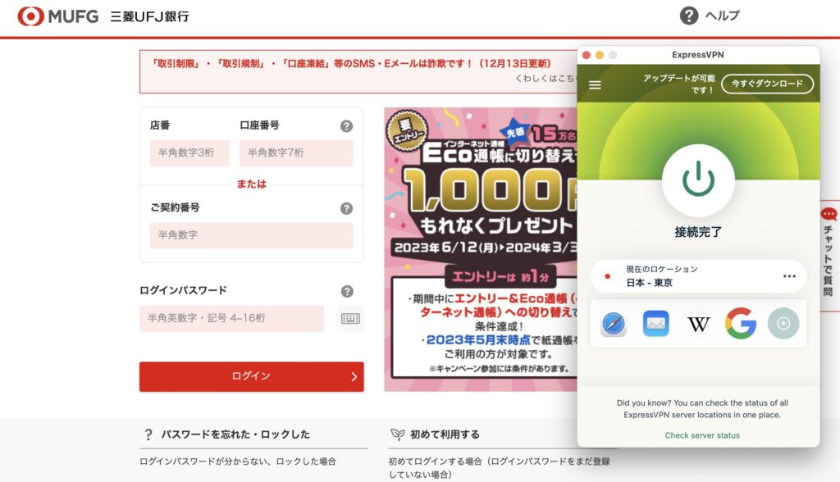The height and width of the screenshot is (482, 840).
Task: Open the Wikipedia shortcut icon
Action: [x=698, y=324]
